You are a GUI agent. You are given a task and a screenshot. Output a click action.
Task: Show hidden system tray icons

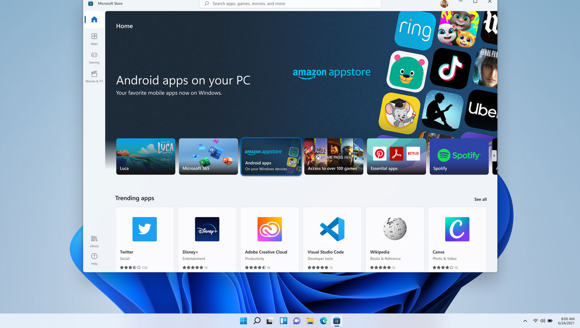pyautogui.click(x=525, y=321)
